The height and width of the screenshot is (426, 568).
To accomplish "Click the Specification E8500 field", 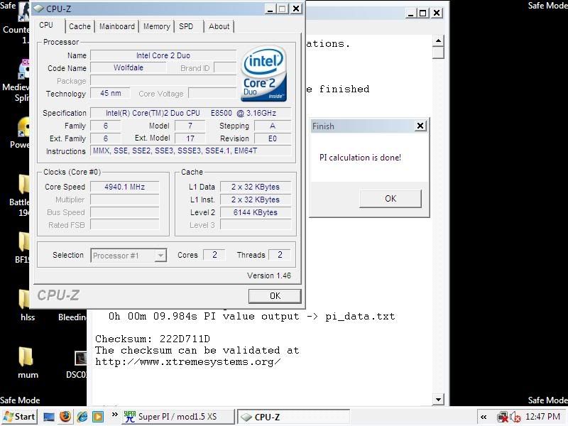I will point(190,113).
